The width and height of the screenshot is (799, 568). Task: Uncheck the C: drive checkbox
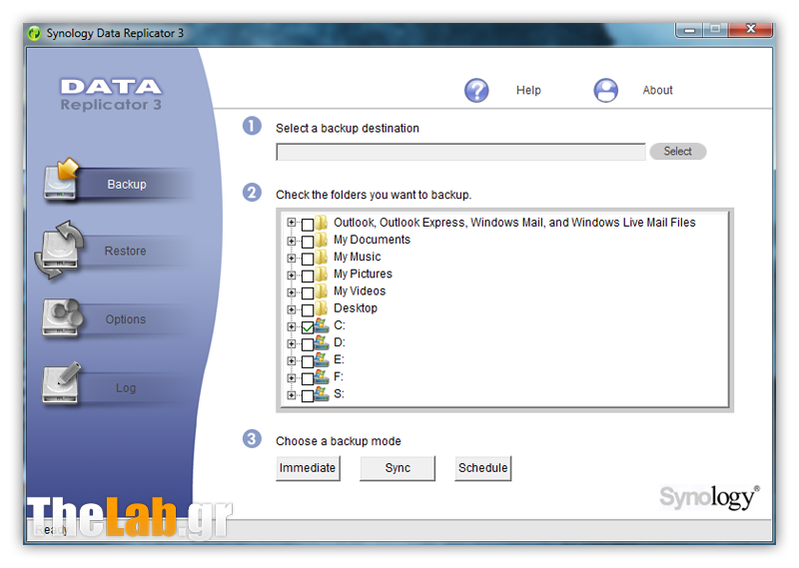pyautogui.click(x=307, y=326)
